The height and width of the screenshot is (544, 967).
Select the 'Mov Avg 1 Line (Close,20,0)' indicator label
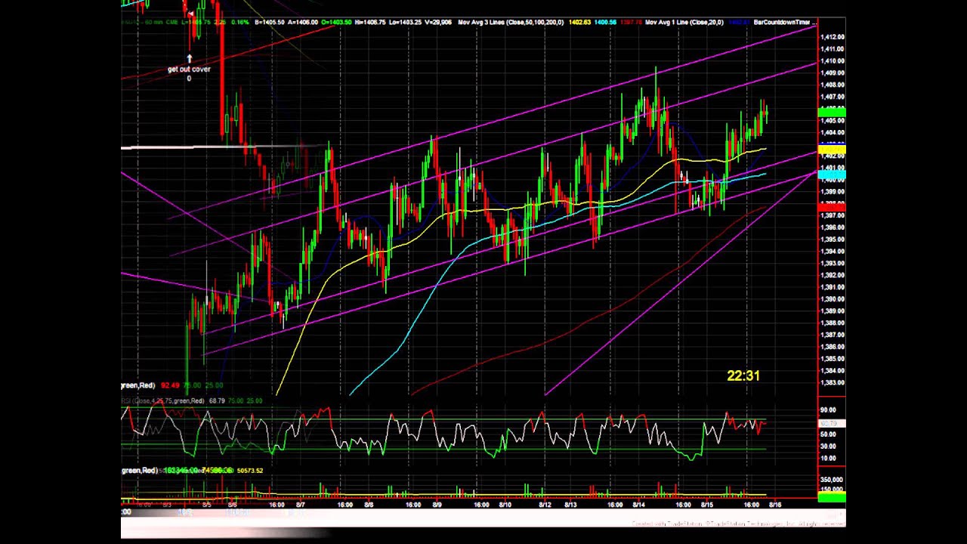(685, 23)
